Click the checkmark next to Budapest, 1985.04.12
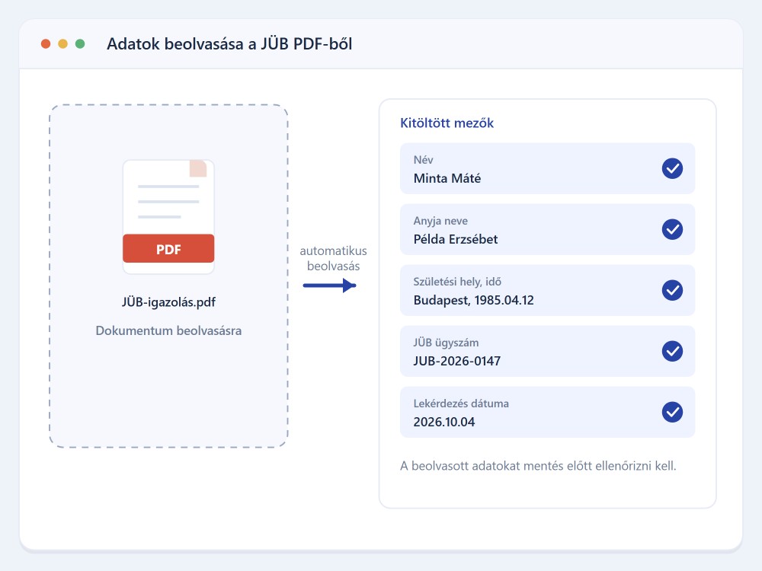The image size is (762, 571). pos(672,290)
